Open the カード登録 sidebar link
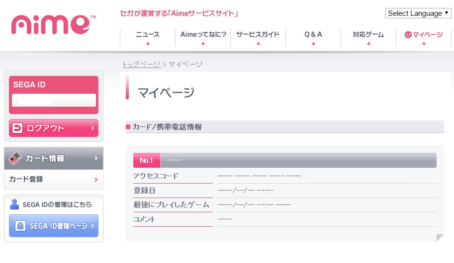454x263 pixels. tap(54, 179)
